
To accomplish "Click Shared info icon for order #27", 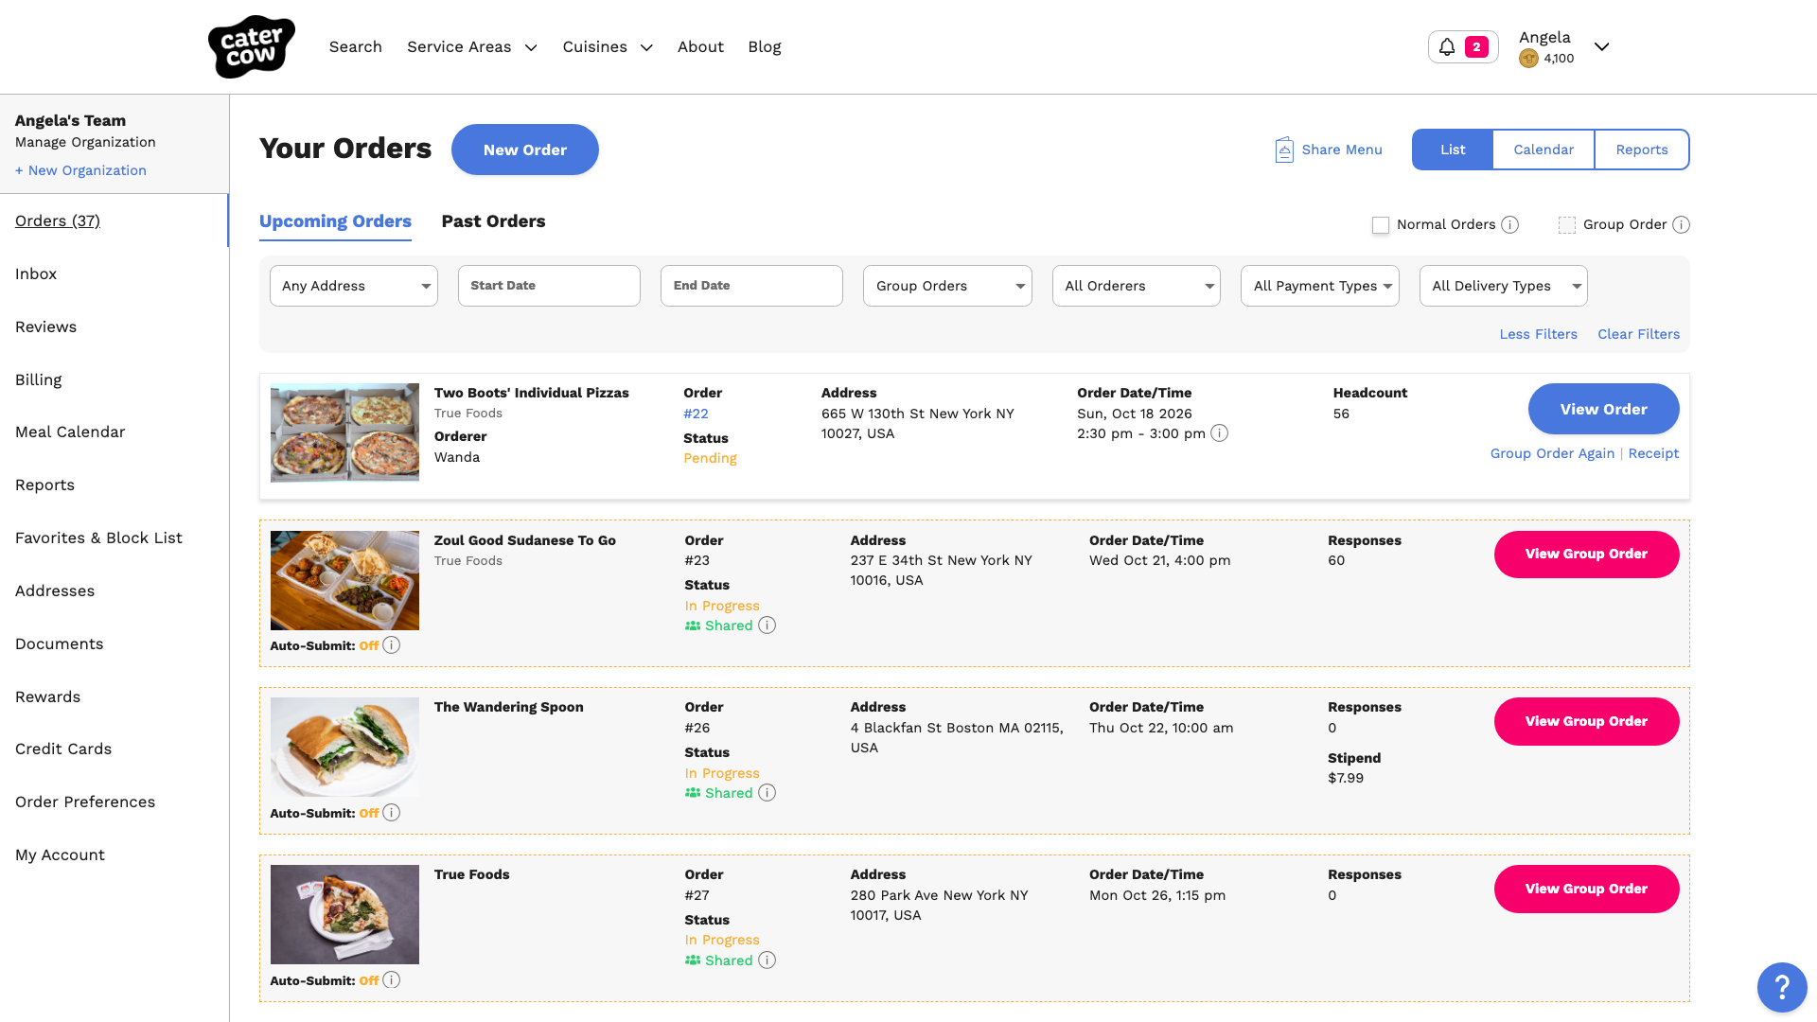I will [x=767, y=960].
